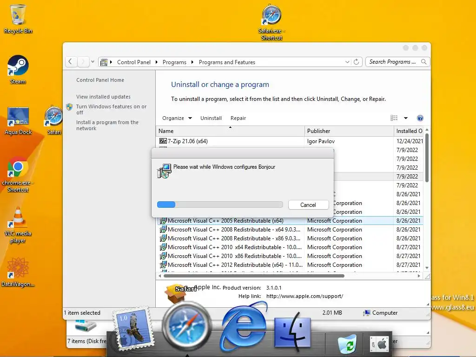Select Visual C++ 2010 x64 Redistributable row

pyautogui.click(x=290, y=247)
